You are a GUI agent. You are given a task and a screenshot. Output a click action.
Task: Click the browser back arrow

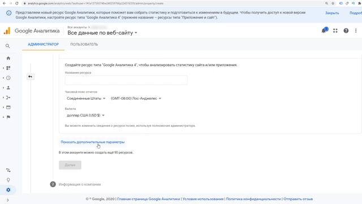[x=4, y=3]
